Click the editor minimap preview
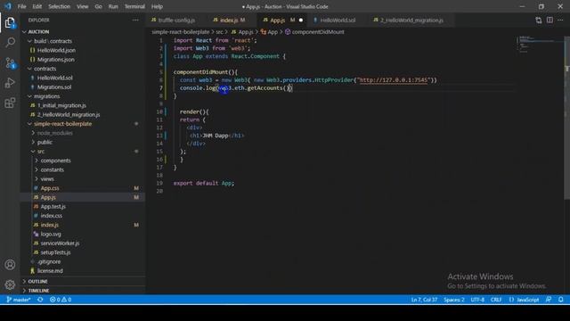Image resolution: width=570 pixels, height=321 pixels. coord(540,45)
